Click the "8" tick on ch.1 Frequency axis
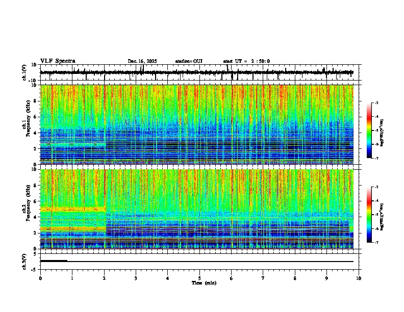404x312 pixels. (36, 101)
